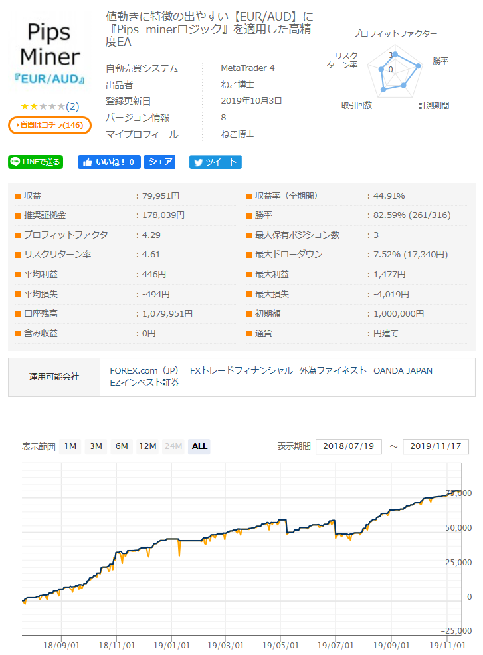Open the 質問はコチラ(146) questions button

point(50,125)
